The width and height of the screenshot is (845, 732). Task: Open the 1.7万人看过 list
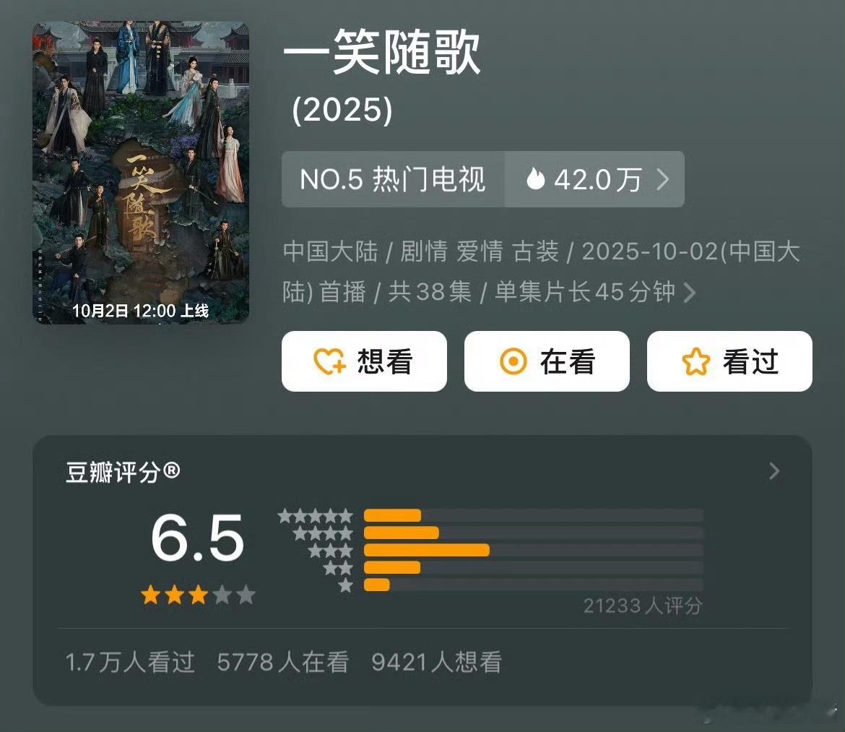coord(130,662)
